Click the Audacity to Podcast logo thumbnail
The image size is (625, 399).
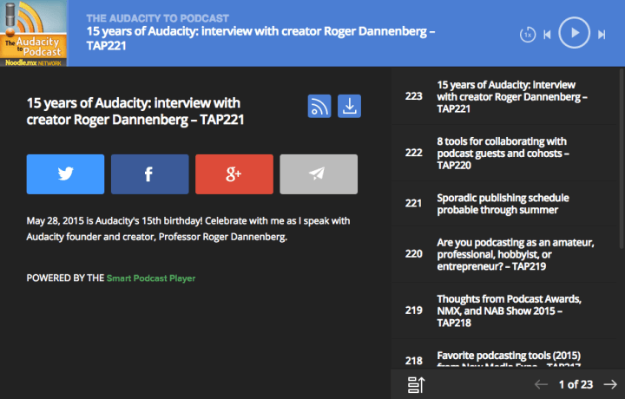coord(34,33)
